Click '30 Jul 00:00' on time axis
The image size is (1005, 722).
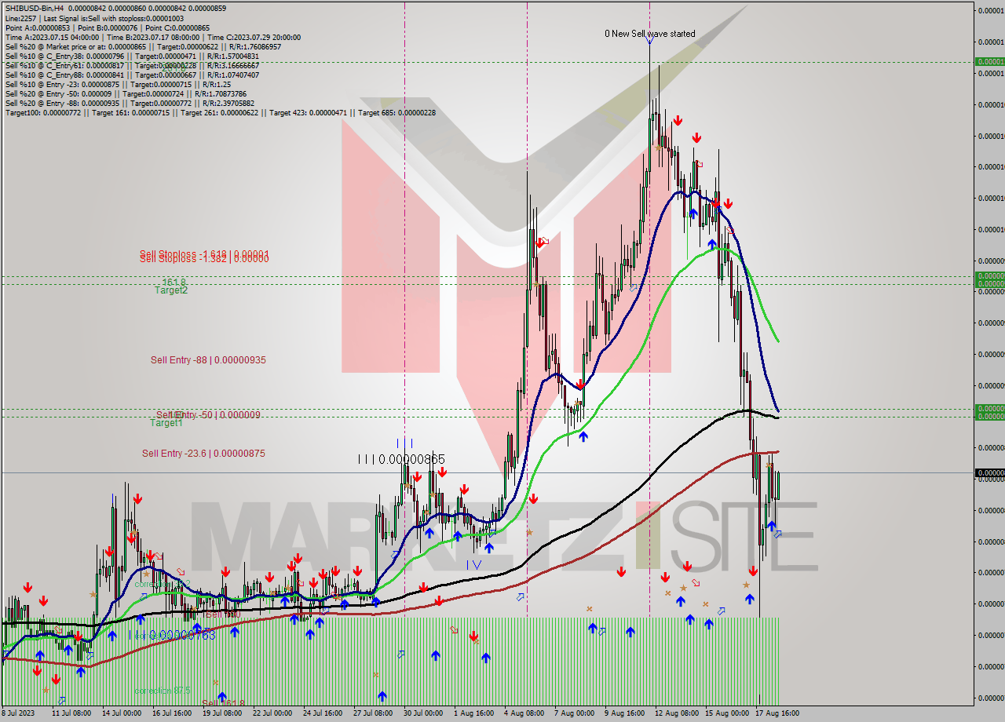423,713
